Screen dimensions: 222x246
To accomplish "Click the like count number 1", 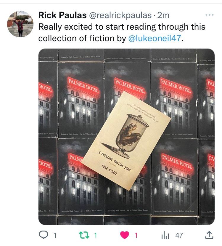I will pyautogui.click(x=136, y=235).
